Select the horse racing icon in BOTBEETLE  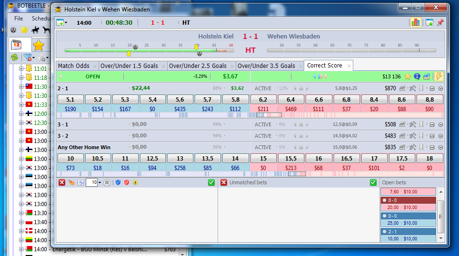35,30
